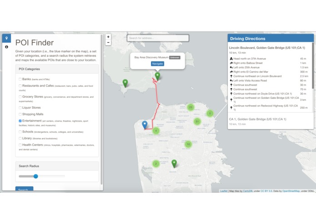The image size is (316, 224).
Task: Click step Left onto Vista Access Road
Action: click(x=270, y=81)
